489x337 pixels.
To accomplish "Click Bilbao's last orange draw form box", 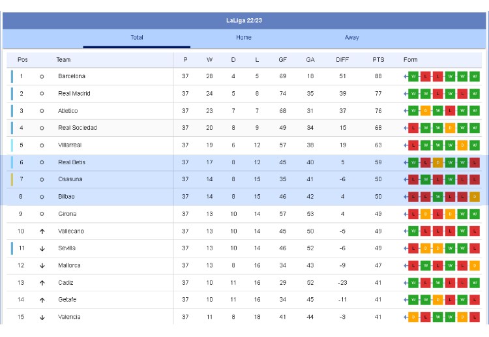I will [x=475, y=197].
